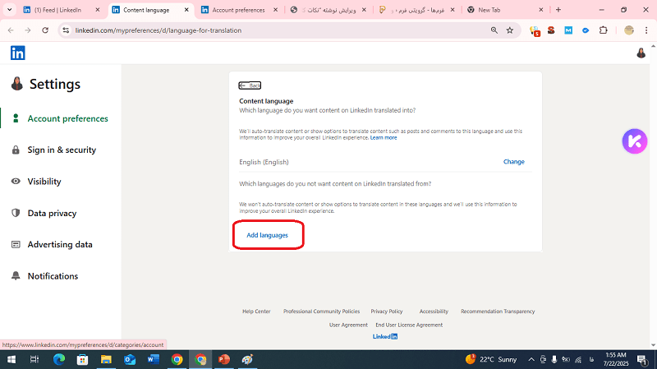Expand the tab search dropdown arrow

pyautogui.click(x=9, y=10)
